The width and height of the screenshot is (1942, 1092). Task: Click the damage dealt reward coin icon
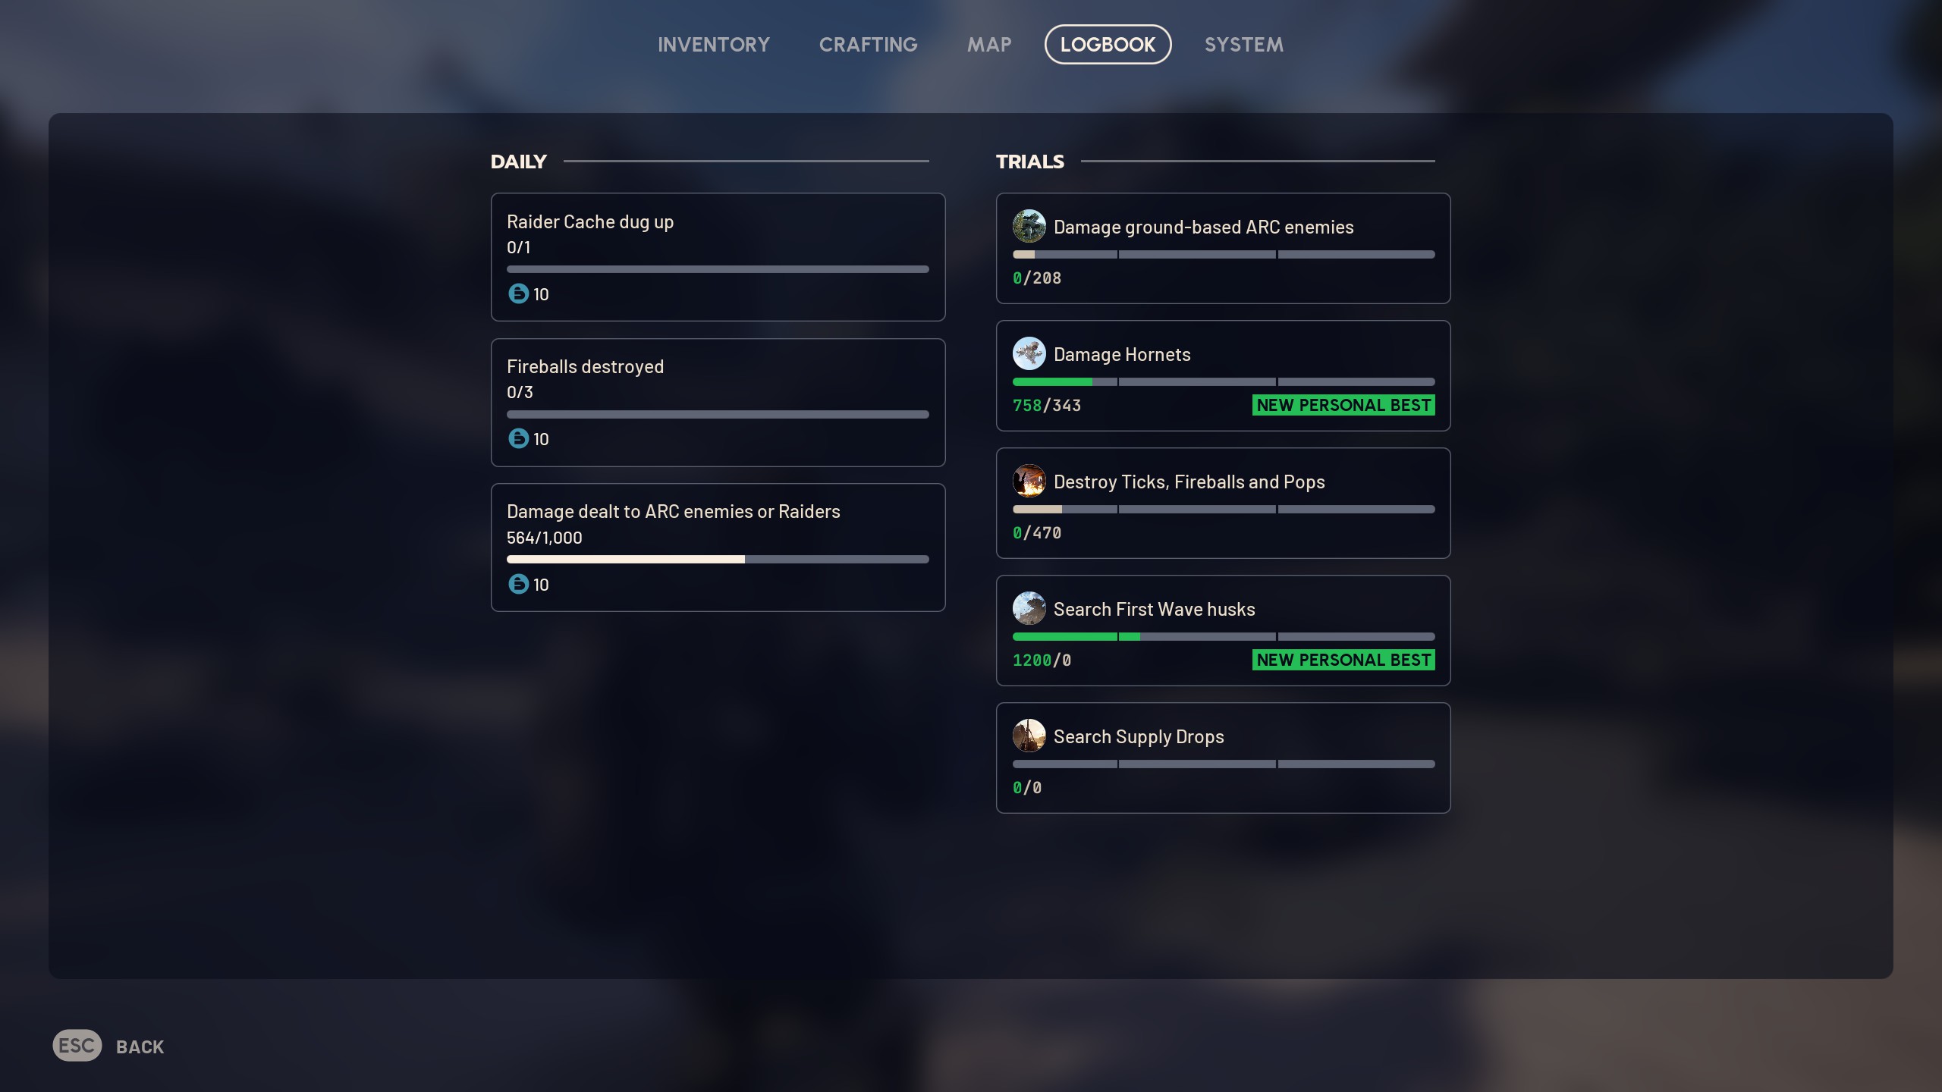pyautogui.click(x=518, y=584)
